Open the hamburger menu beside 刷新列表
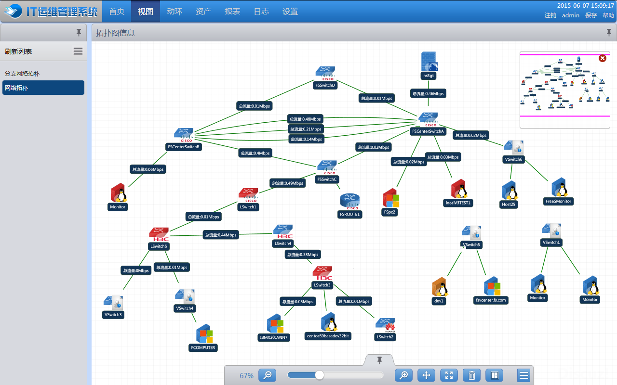The width and height of the screenshot is (617, 385). click(x=78, y=51)
